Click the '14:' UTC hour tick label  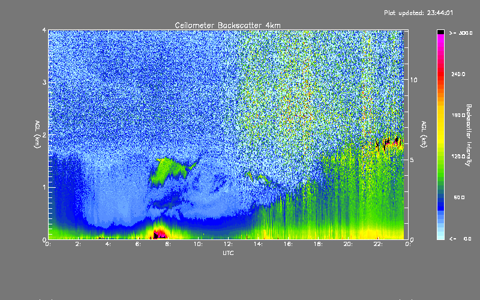pyautogui.click(x=259, y=244)
